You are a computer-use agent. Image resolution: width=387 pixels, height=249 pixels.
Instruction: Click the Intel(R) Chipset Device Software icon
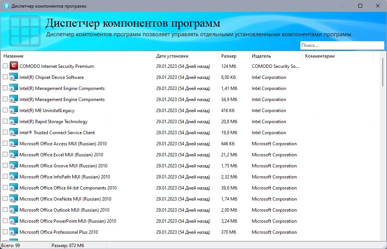point(14,77)
